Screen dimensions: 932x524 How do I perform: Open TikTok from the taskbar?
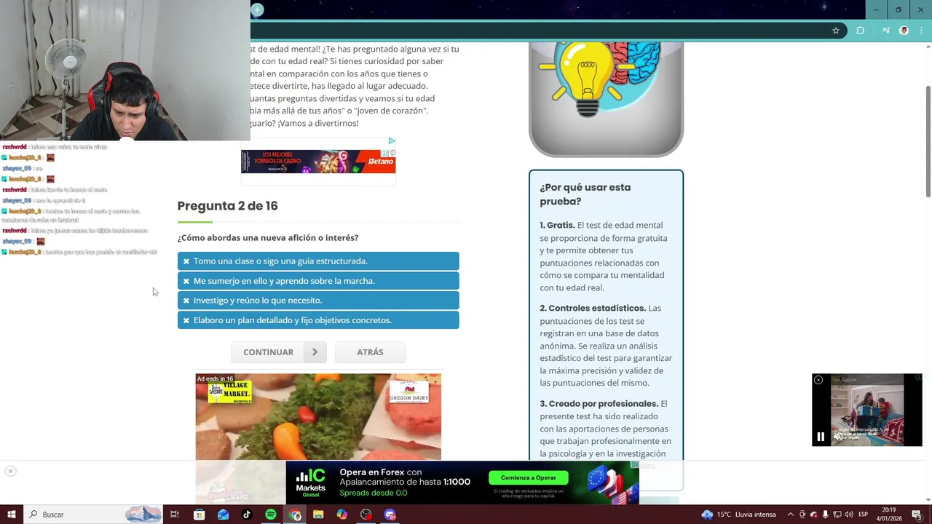[x=247, y=515]
